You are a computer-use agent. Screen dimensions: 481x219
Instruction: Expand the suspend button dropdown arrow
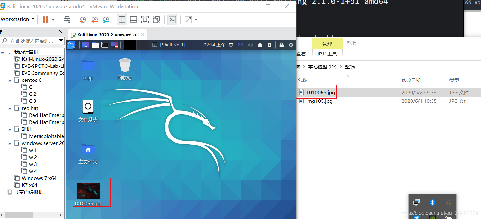[53, 19]
